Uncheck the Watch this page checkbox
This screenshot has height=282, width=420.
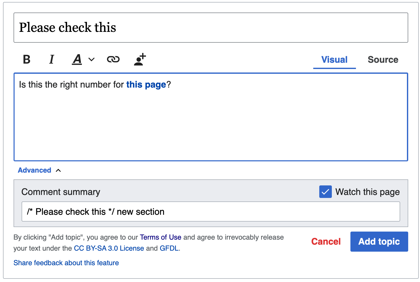tap(325, 192)
